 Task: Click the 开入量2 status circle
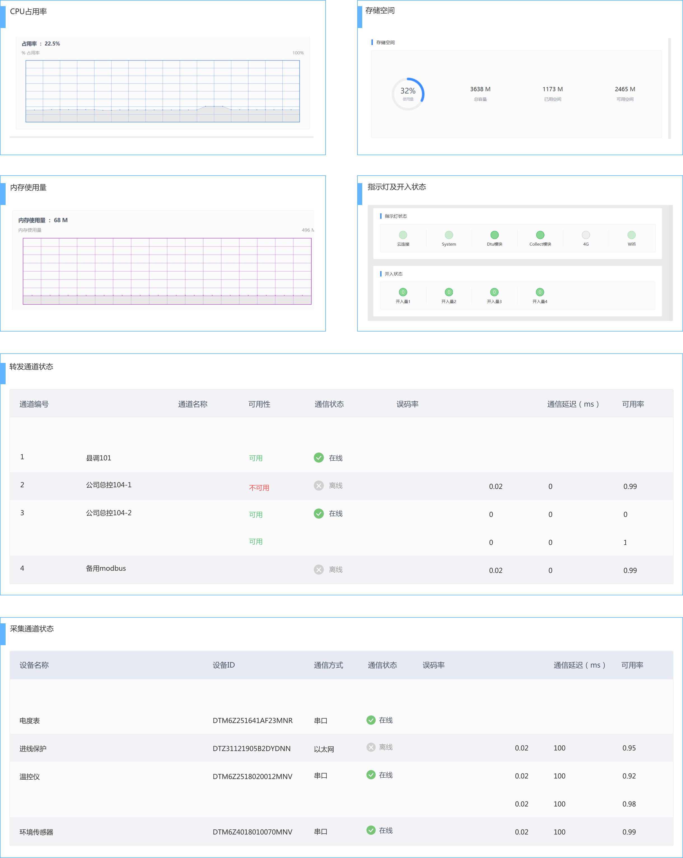[x=449, y=292]
